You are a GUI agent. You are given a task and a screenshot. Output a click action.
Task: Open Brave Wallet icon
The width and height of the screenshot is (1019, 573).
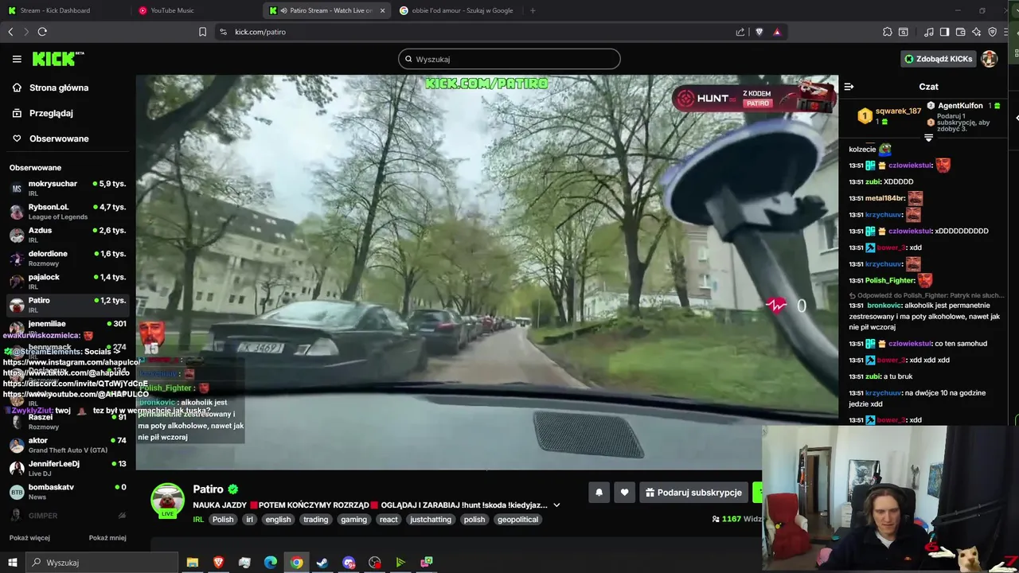[960, 32]
